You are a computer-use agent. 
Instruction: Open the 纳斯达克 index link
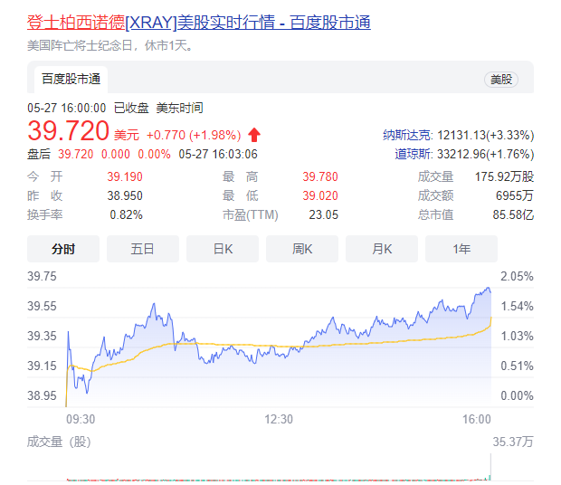[x=407, y=135]
